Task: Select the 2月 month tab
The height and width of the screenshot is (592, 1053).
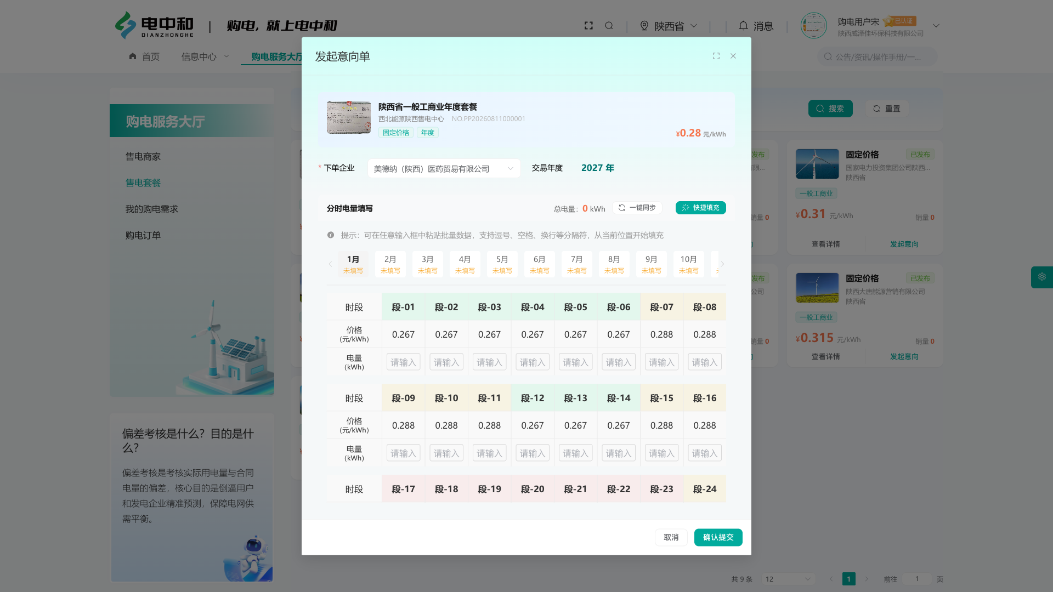Action: coord(390,264)
